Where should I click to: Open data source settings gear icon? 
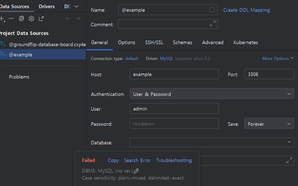point(31,19)
